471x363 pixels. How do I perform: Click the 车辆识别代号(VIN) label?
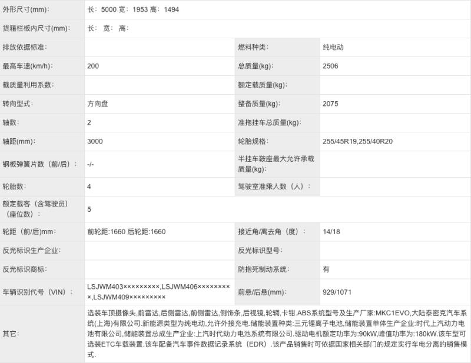pyautogui.click(x=38, y=292)
